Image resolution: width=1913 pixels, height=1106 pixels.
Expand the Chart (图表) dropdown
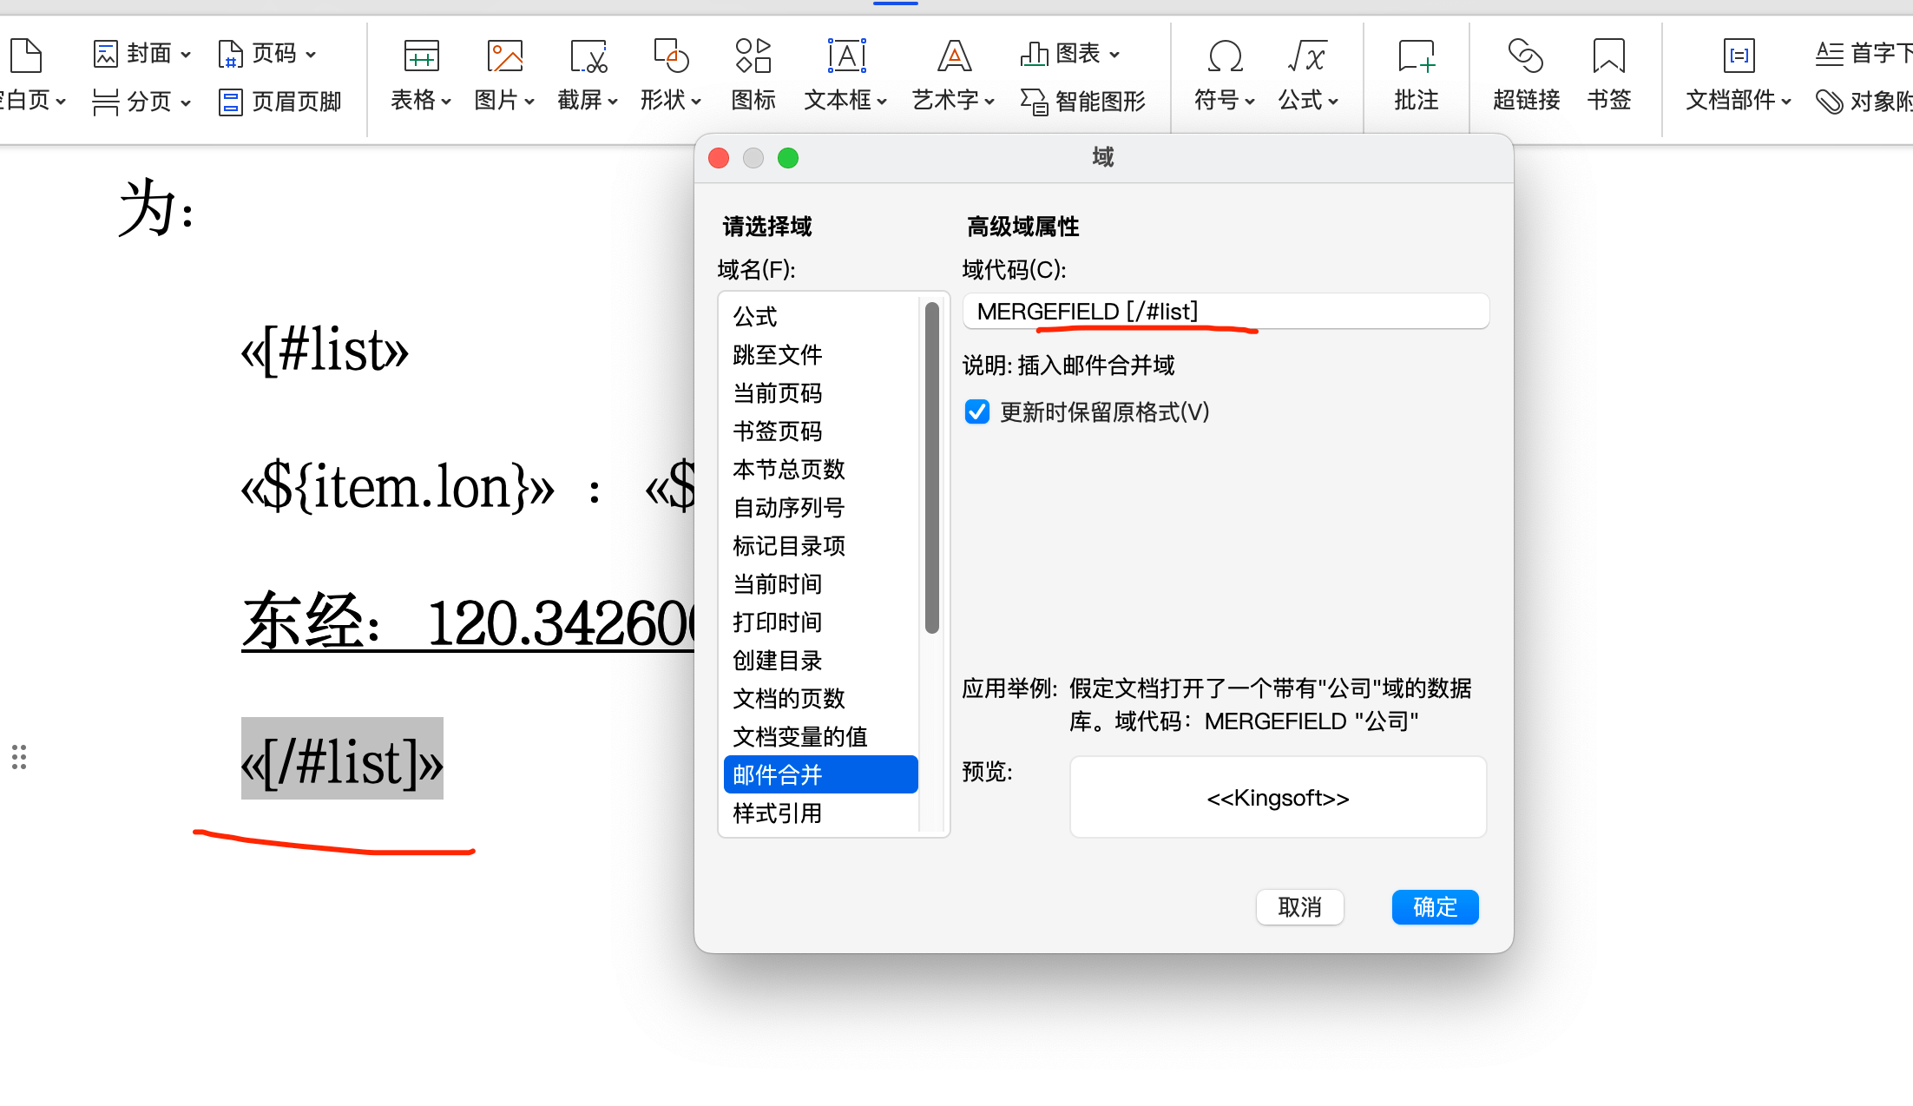tap(1114, 54)
